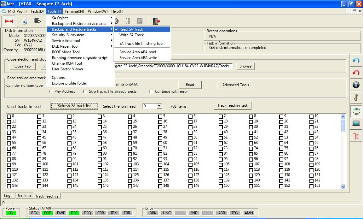Screen dimensions: 363x219
Task: Open BOOT Mode Tool entry
Action: coord(80,52)
